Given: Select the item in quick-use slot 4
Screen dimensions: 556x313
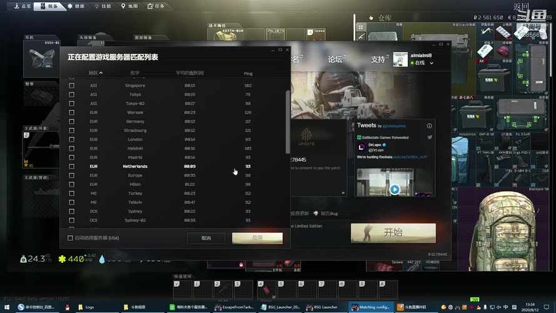Looking at the screenshot, I should (266, 290).
